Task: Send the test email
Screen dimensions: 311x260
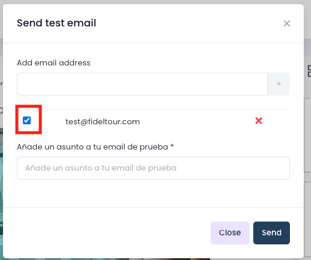Action: [x=271, y=233]
